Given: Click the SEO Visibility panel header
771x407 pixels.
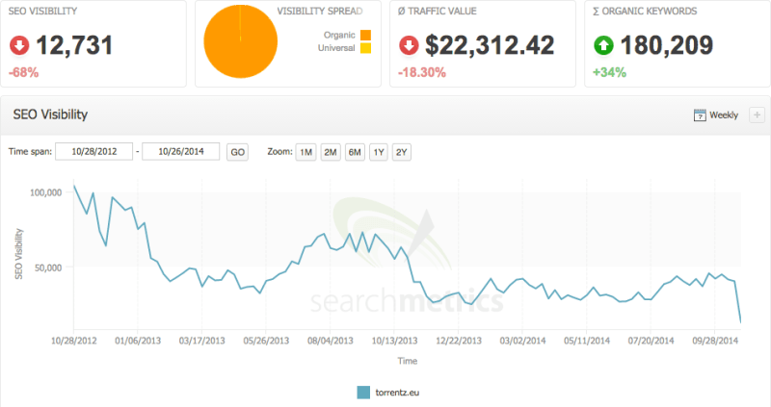Looking at the screenshot, I should (50, 115).
